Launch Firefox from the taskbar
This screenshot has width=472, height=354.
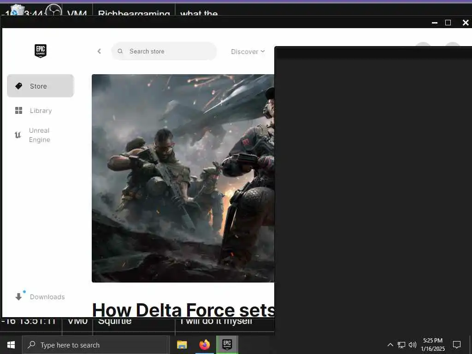pos(205,345)
